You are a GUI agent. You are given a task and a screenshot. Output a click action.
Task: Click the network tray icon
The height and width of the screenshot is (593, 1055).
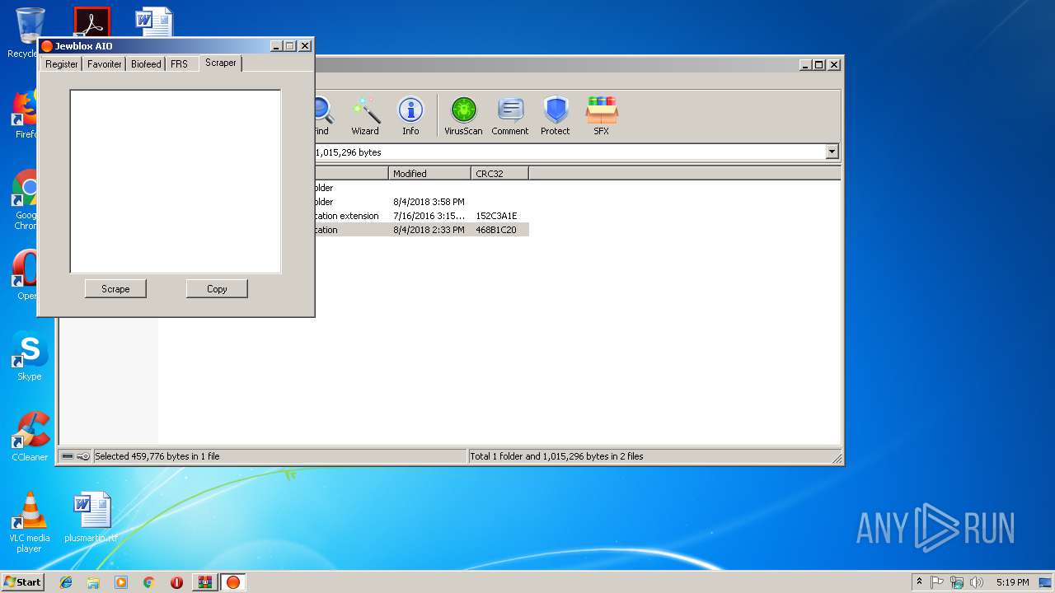point(957,582)
